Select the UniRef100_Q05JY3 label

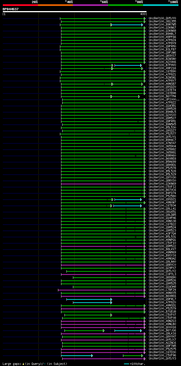[x=162, y=358]
